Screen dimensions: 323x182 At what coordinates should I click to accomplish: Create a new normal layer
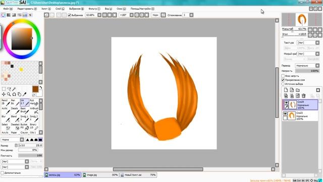[x=286, y=90]
